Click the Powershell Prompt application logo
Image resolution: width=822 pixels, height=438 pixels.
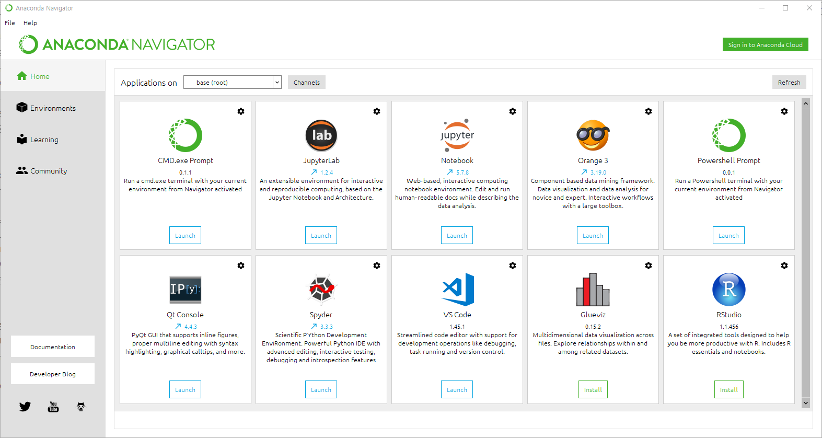[729, 135]
